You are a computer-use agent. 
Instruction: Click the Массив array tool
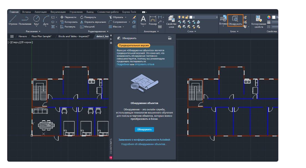click(x=115, y=27)
